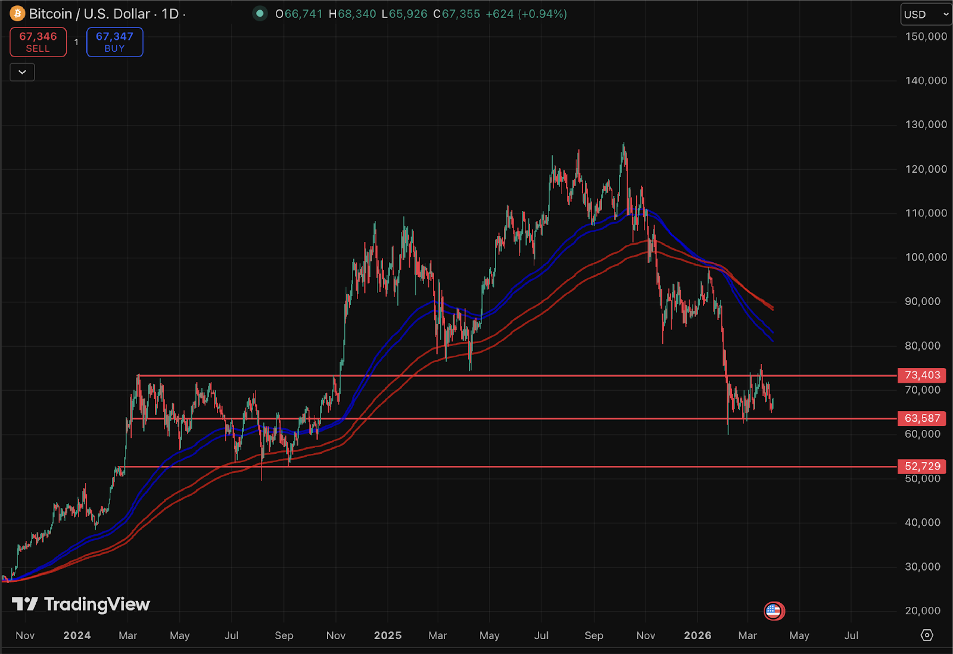Select the 52,729 red price label
The width and height of the screenshot is (953, 654).
point(922,466)
